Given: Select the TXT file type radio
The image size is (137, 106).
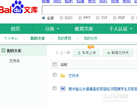Looking at the screenshot, I should pyautogui.click(x=98, y=18).
